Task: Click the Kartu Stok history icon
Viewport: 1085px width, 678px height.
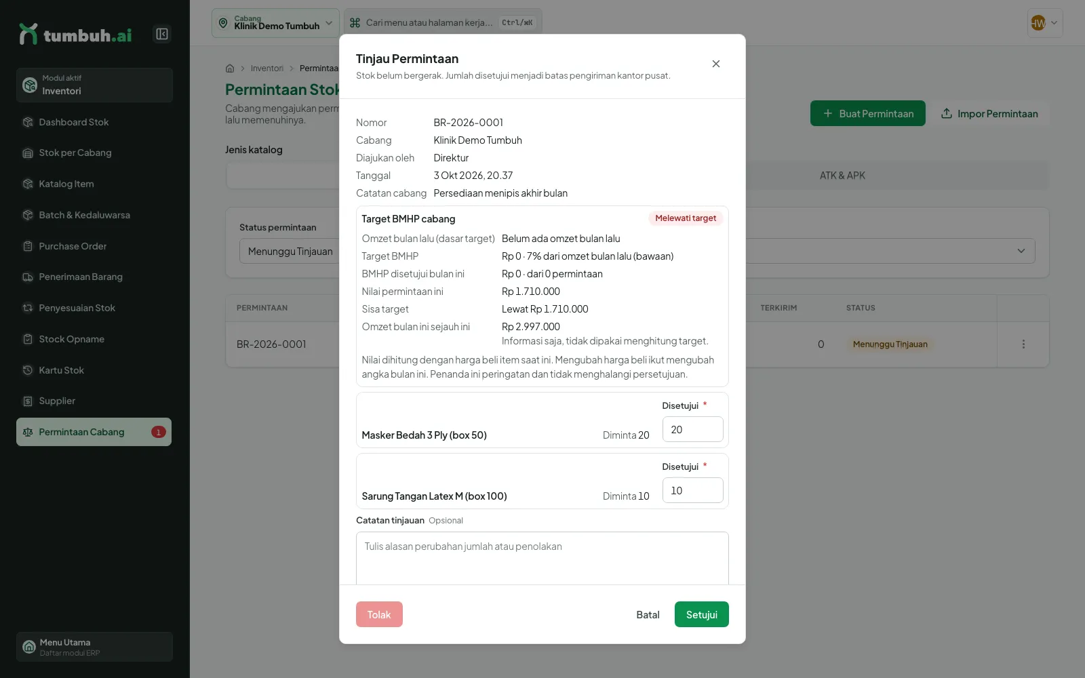Action: [x=28, y=370]
